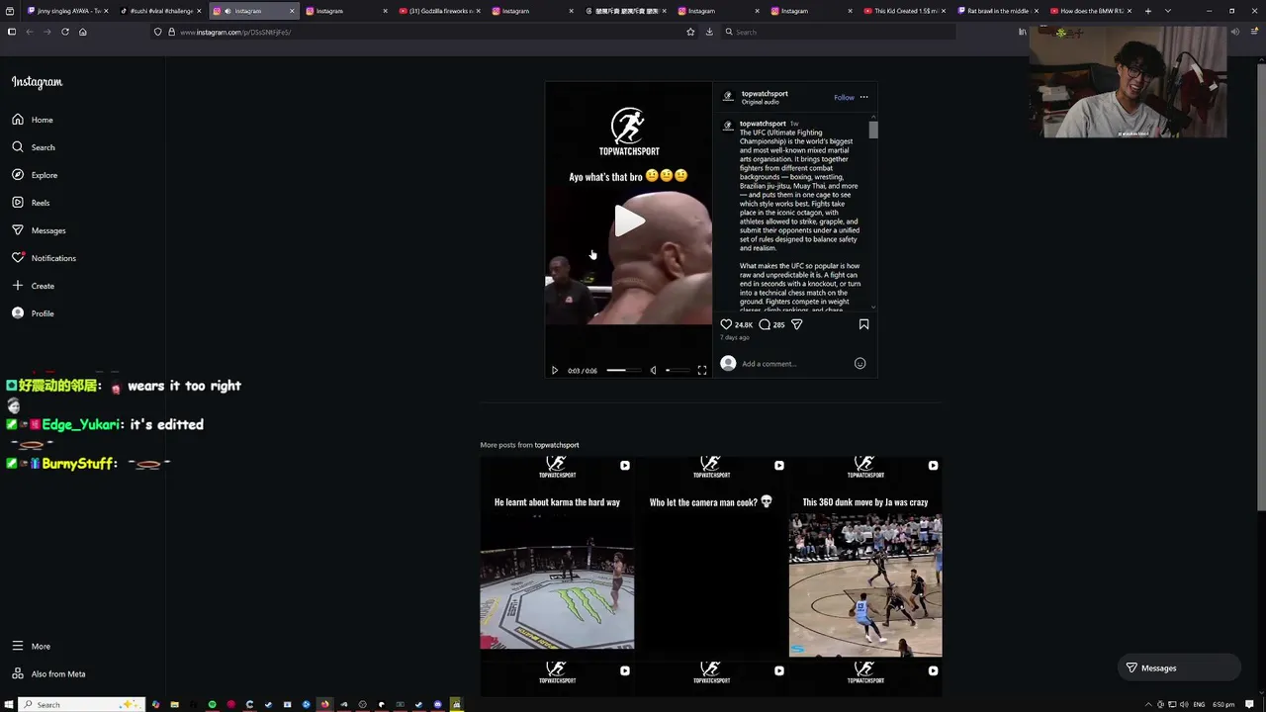
Task: Open a new browser tab with plus button
Action: [x=1148, y=11]
